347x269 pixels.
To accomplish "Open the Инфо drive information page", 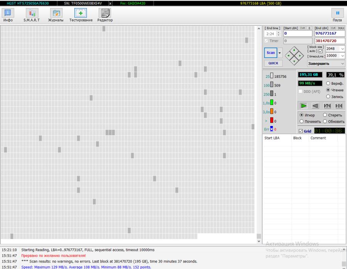I will coord(8,15).
